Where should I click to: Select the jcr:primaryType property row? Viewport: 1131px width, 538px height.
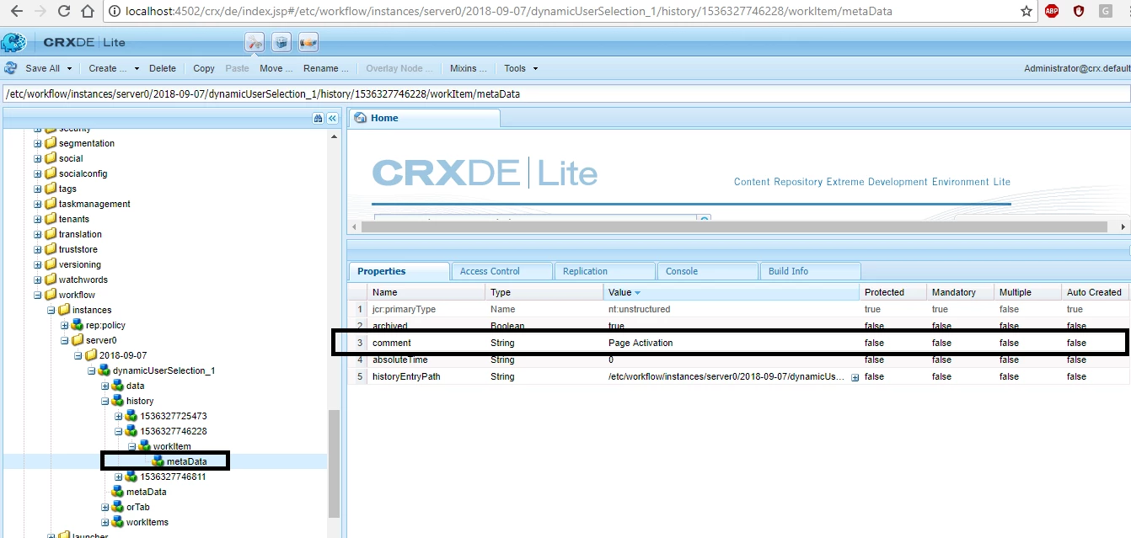click(738, 309)
